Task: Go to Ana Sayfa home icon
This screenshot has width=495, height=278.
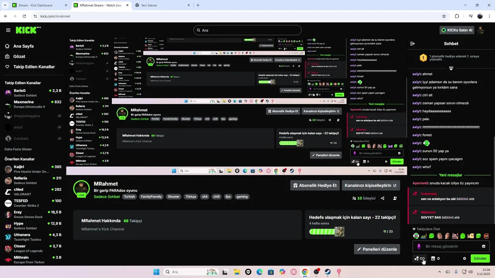Action: pyautogui.click(x=7, y=46)
